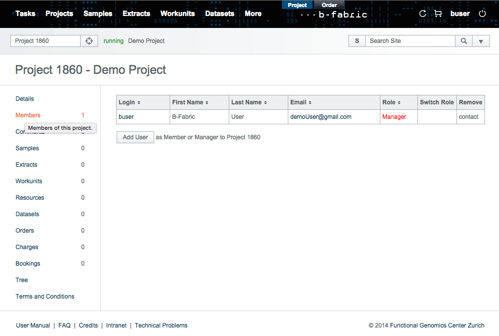Image resolution: width=499 pixels, height=336 pixels.
Task: Open the FAQ footer link
Action: [x=65, y=326]
